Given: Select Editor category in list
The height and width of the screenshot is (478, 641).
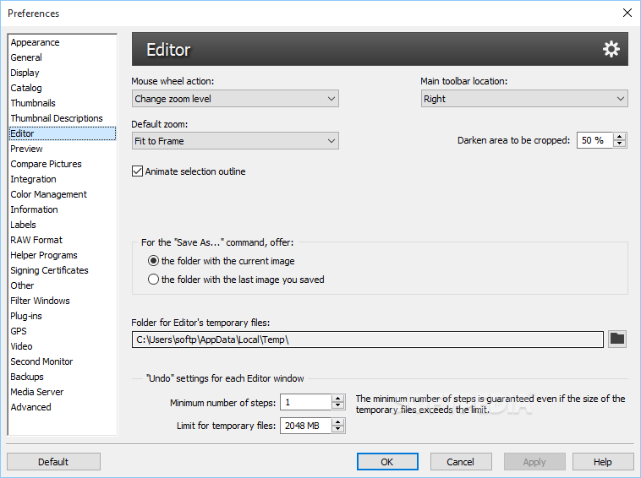Looking at the screenshot, I should point(63,133).
